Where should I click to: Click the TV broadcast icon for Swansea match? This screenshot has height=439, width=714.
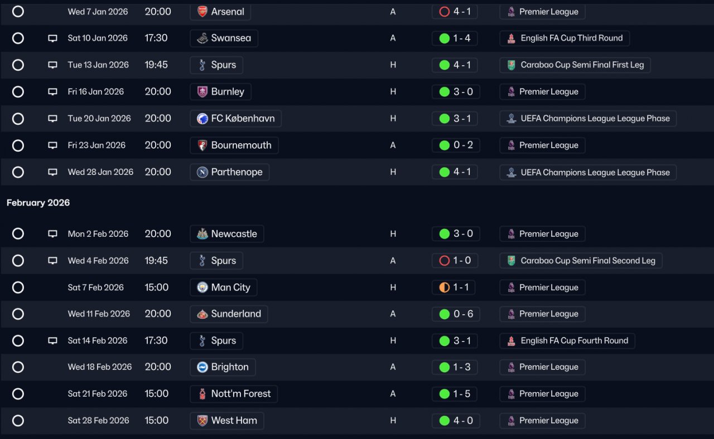click(52, 38)
